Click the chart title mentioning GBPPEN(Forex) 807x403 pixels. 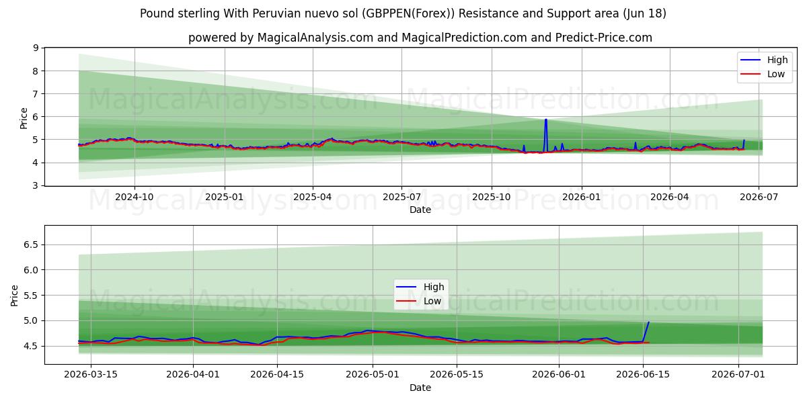[x=403, y=13]
